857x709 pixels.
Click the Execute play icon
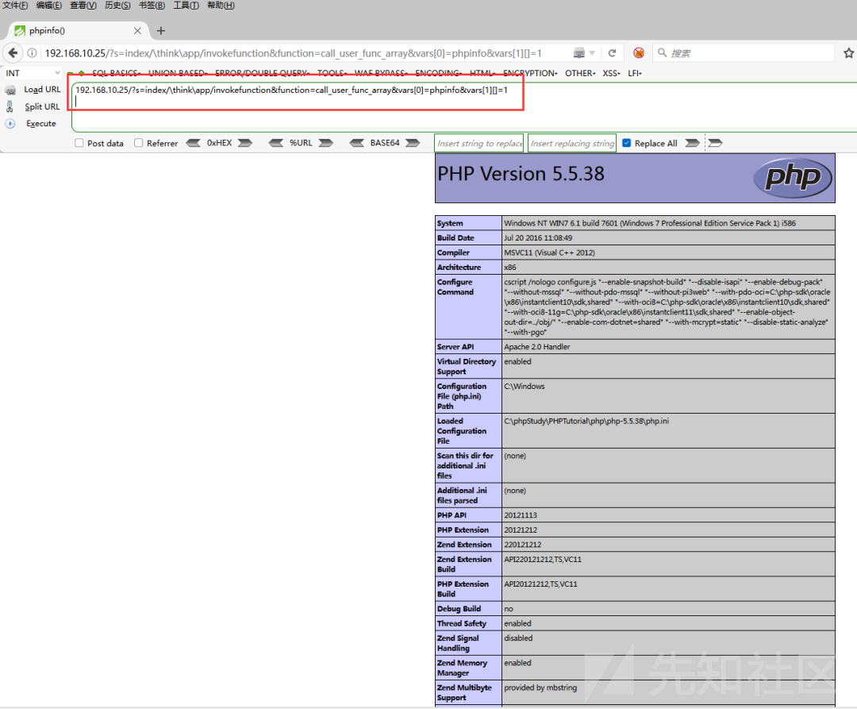(x=10, y=124)
